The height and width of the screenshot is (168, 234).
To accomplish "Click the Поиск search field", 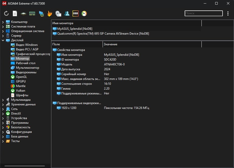I will point(203,13).
